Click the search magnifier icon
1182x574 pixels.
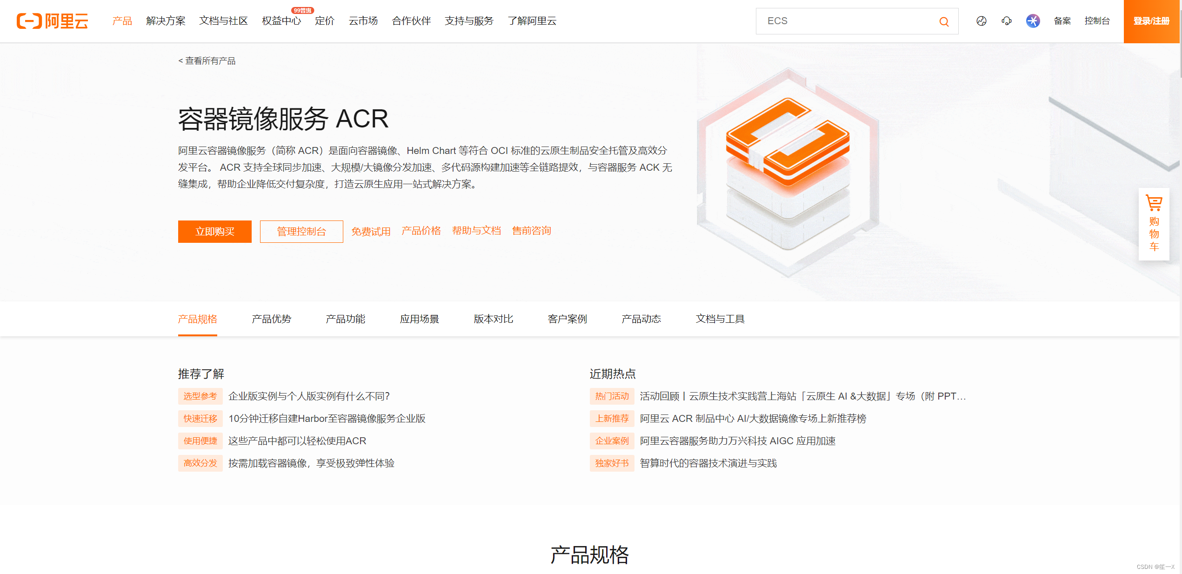tap(944, 21)
